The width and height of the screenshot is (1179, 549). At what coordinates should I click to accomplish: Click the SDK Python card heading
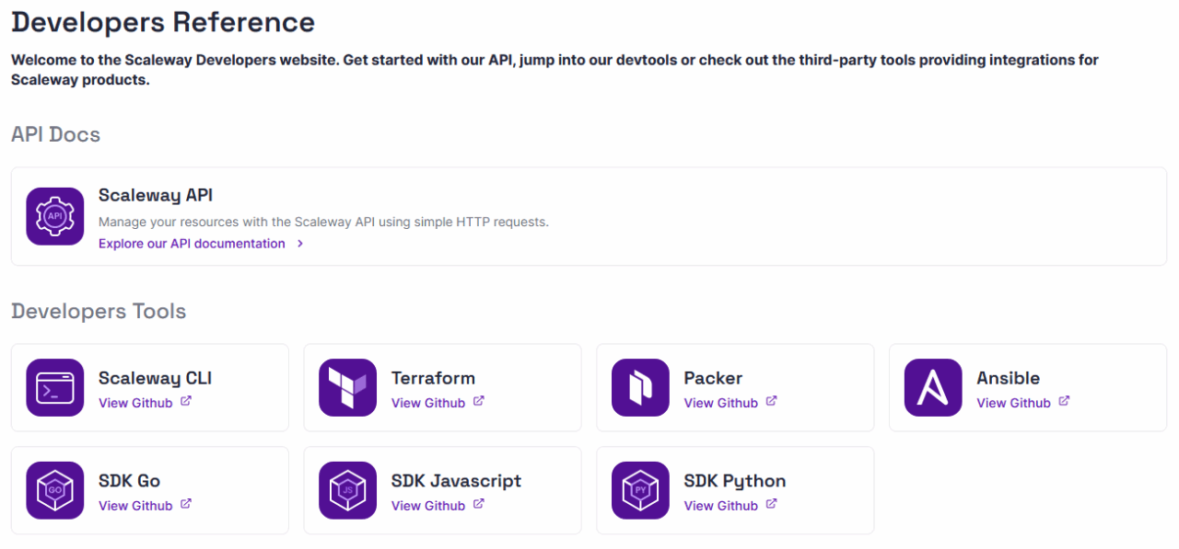pyautogui.click(x=734, y=481)
